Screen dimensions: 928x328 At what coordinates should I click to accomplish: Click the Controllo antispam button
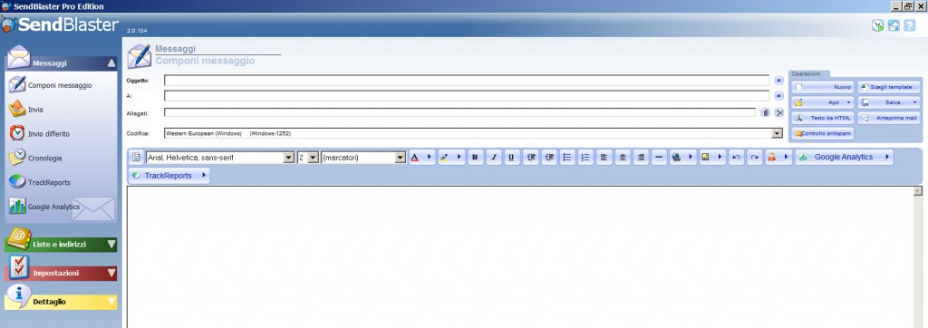tap(823, 134)
